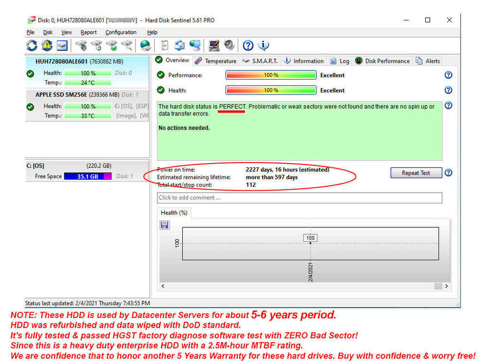486x364 pixels.
Task: Click the help icon next to Repeat Test
Action: click(448, 172)
